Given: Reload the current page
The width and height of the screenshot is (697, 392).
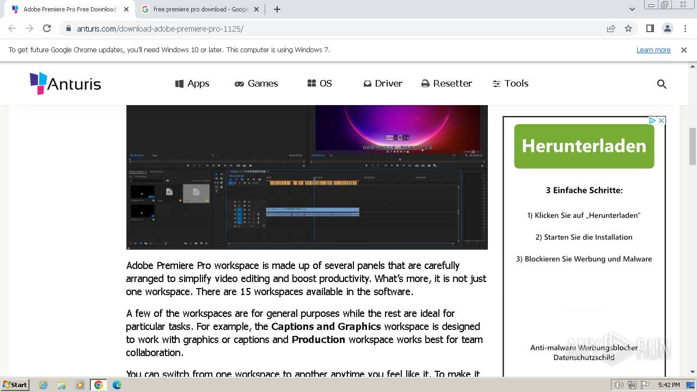Looking at the screenshot, I should click(47, 28).
